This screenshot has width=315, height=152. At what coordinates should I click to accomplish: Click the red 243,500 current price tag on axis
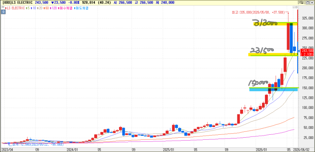[307, 52]
